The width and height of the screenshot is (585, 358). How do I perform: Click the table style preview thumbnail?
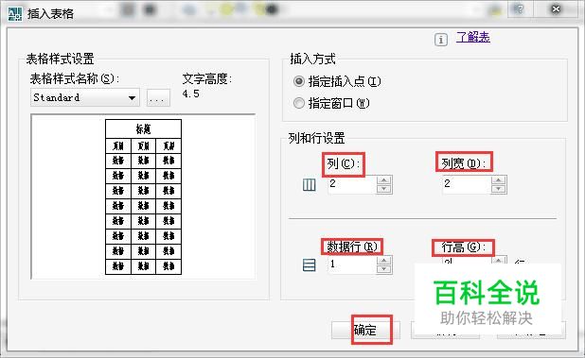pyautogui.click(x=143, y=196)
